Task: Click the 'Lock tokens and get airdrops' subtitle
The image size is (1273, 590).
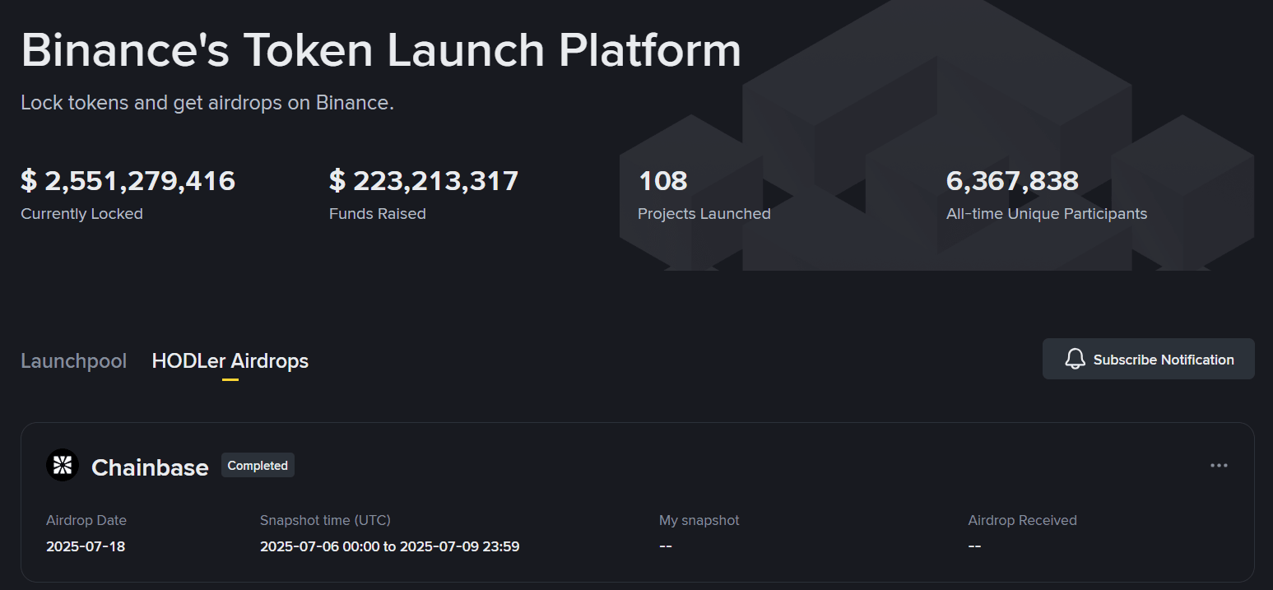Action: coord(207,103)
